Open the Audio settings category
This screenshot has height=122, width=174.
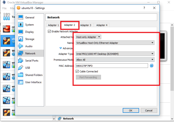(x=30, y=46)
